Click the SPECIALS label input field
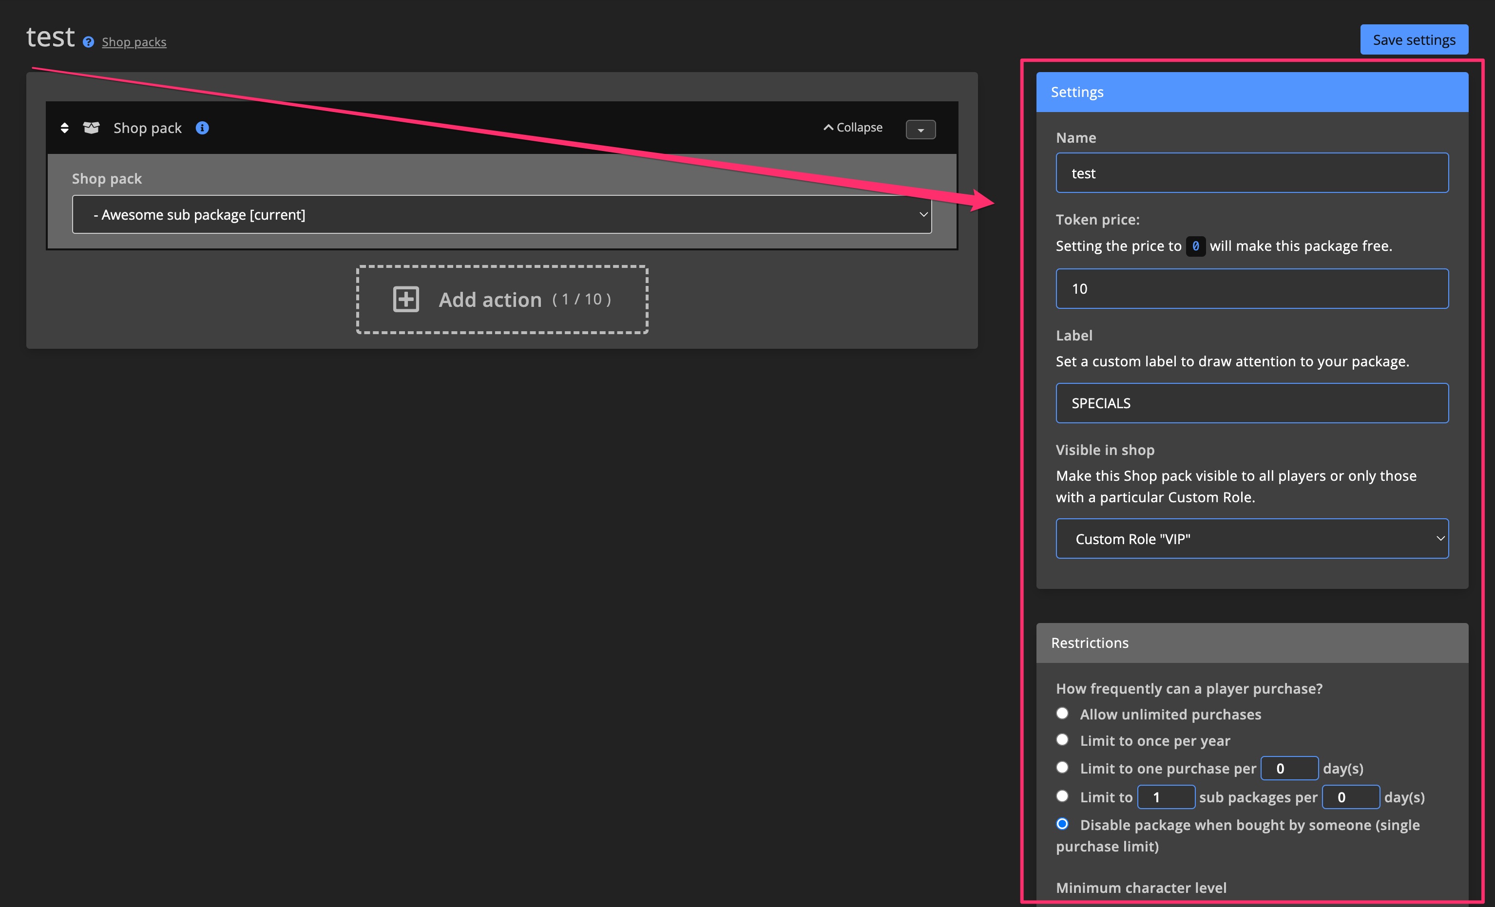 (1252, 403)
